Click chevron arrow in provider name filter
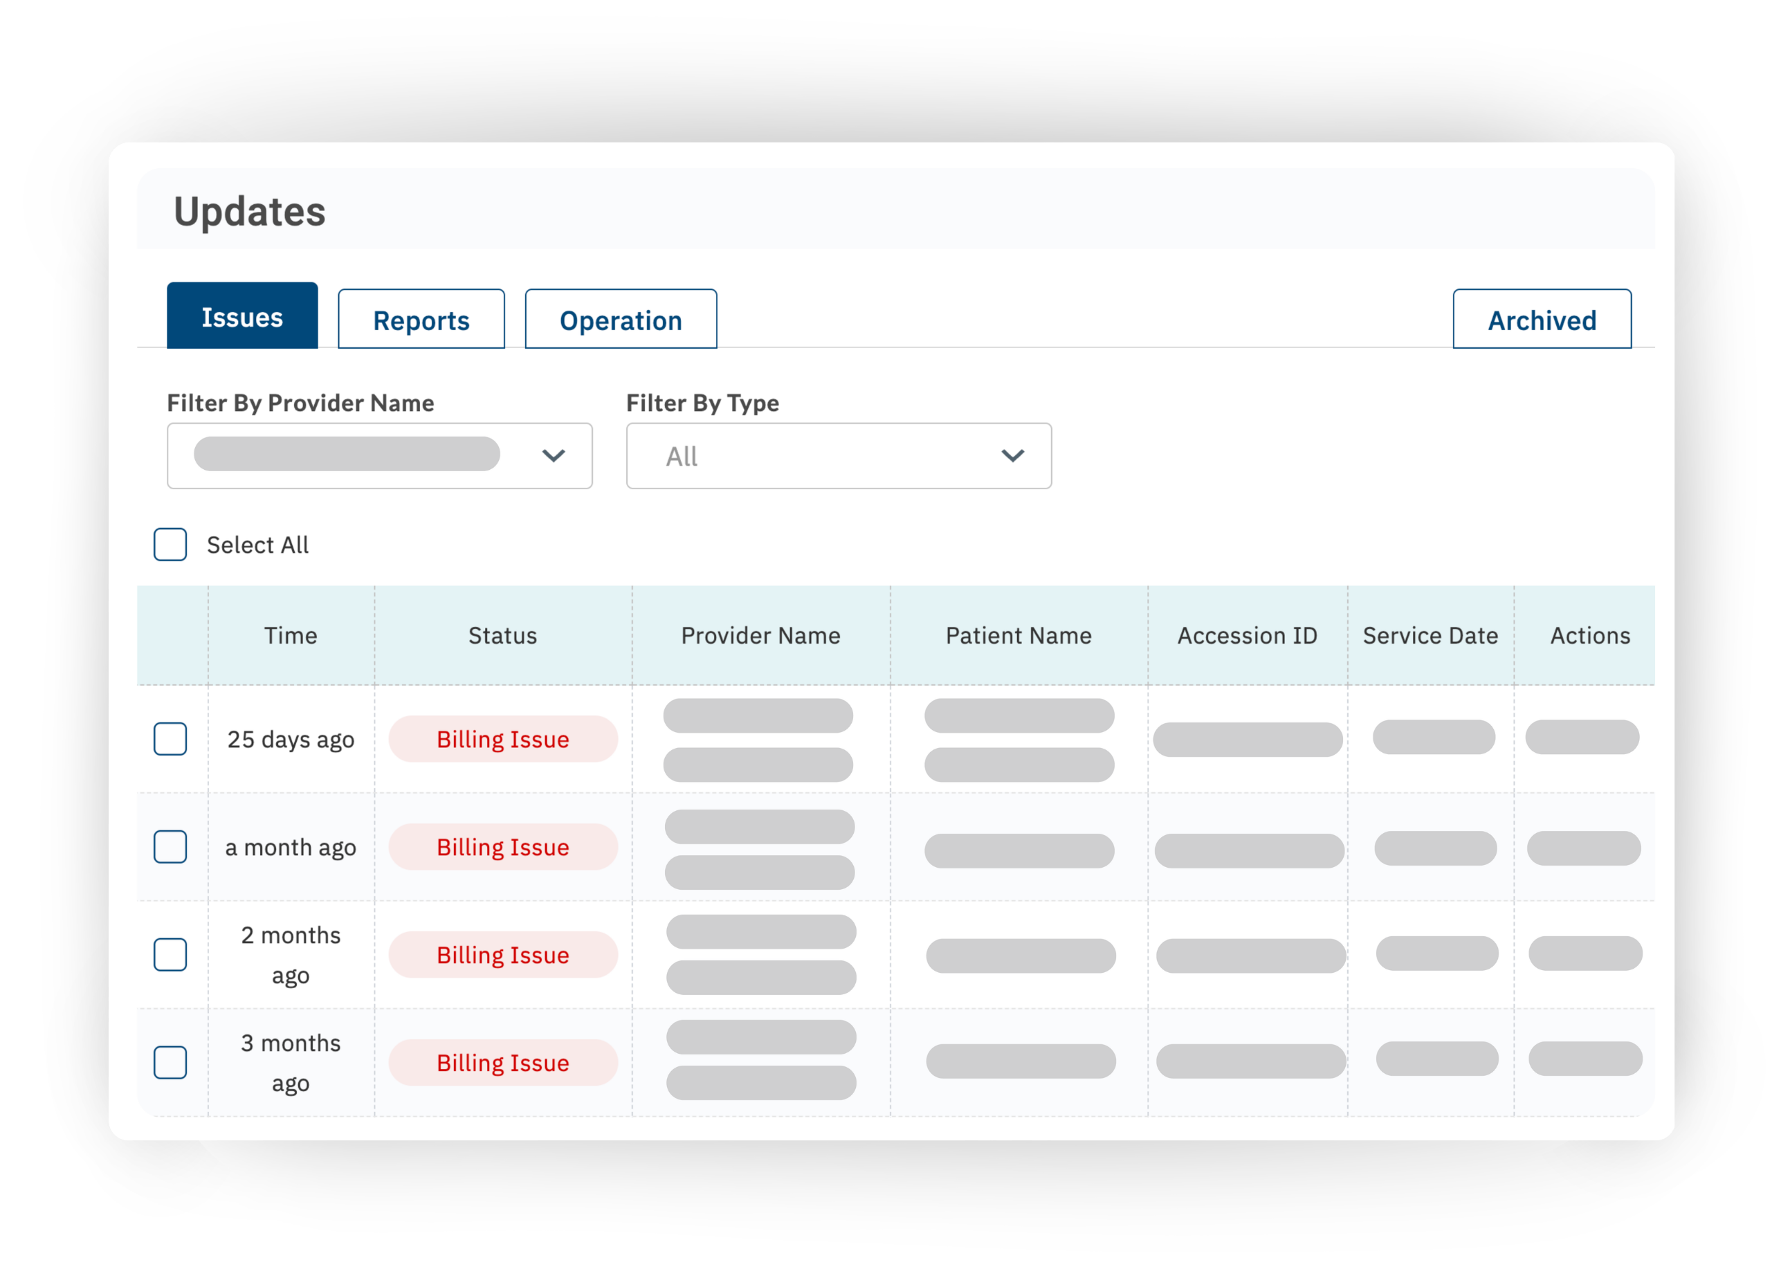The image size is (1790, 1269). pos(553,455)
